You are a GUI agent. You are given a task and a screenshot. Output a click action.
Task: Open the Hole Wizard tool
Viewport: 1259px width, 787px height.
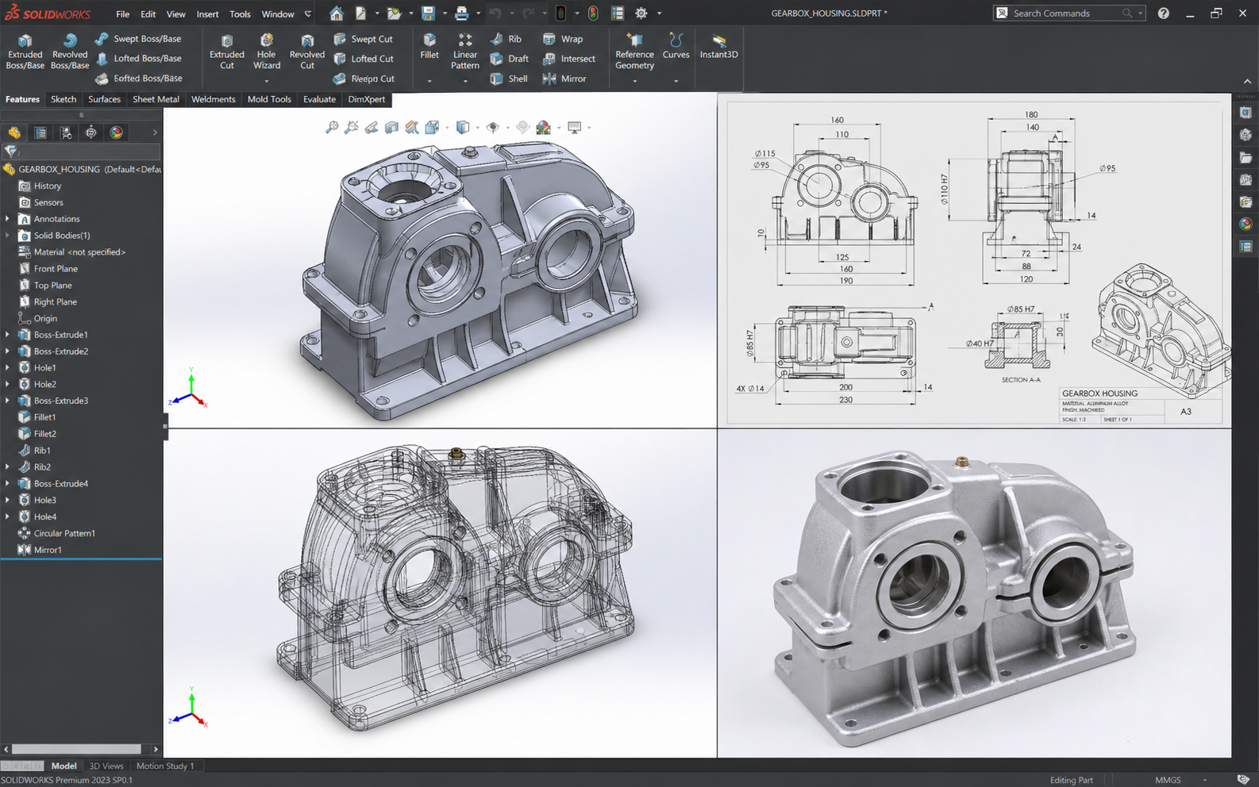(x=267, y=52)
